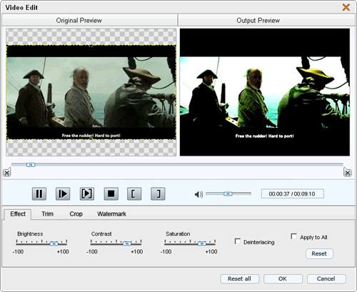This screenshot has width=357, height=292.
Task: Open the Crop tab
Action: coord(76,214)
